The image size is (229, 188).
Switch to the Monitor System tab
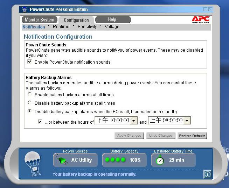tap(40, 20)
